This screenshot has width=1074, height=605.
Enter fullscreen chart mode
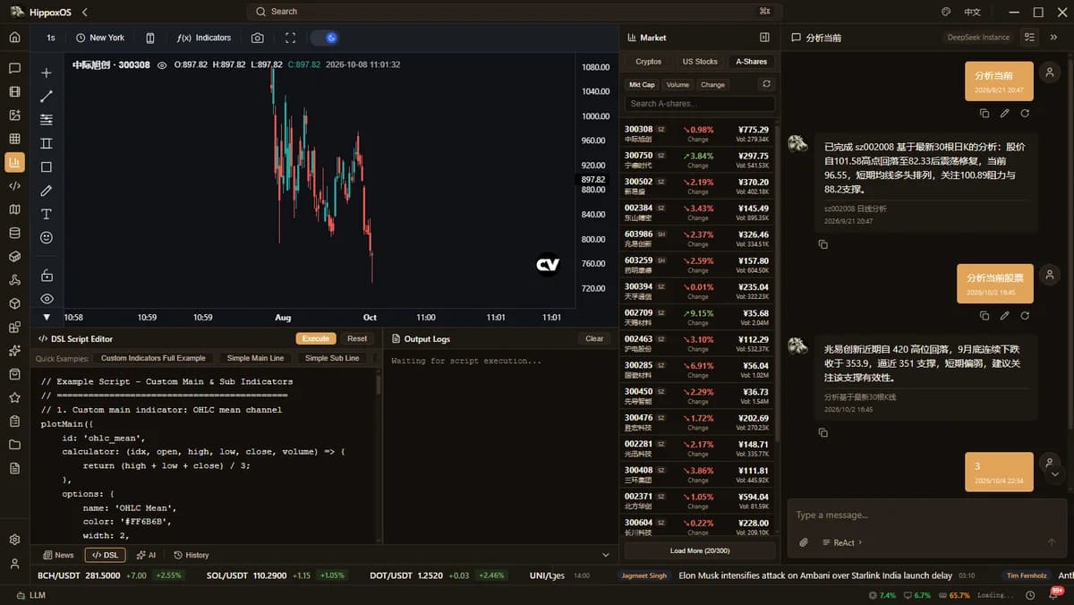point(290,38)
